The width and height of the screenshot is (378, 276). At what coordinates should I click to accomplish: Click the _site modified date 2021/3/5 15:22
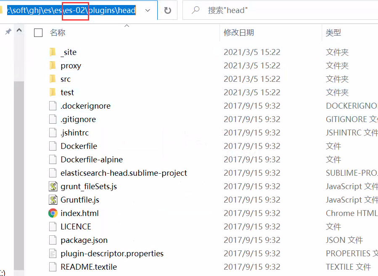[252, 52]
